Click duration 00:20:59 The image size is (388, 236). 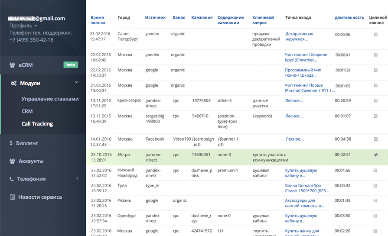point(343,100)
